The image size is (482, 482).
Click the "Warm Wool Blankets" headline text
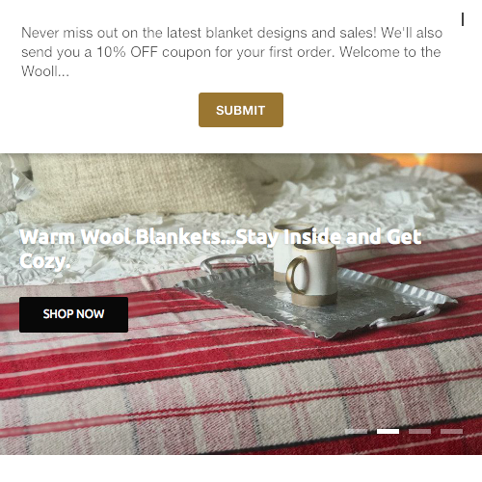tap(120, 237)
